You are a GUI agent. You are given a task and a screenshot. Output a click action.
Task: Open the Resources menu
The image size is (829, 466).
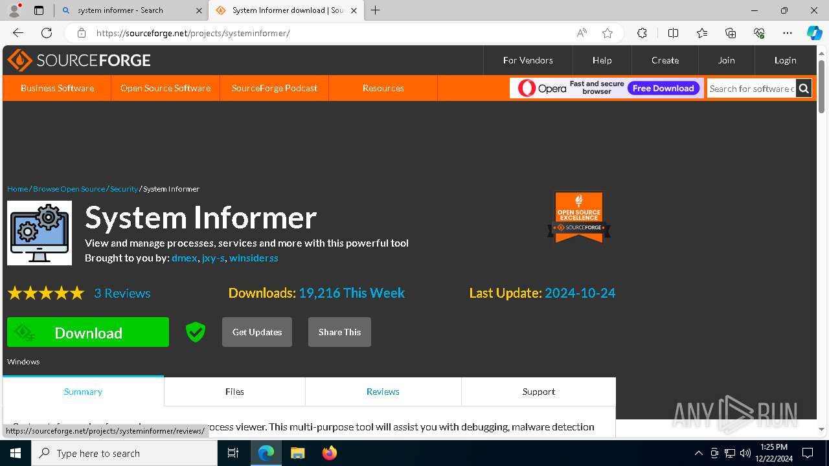click(383, 88)
